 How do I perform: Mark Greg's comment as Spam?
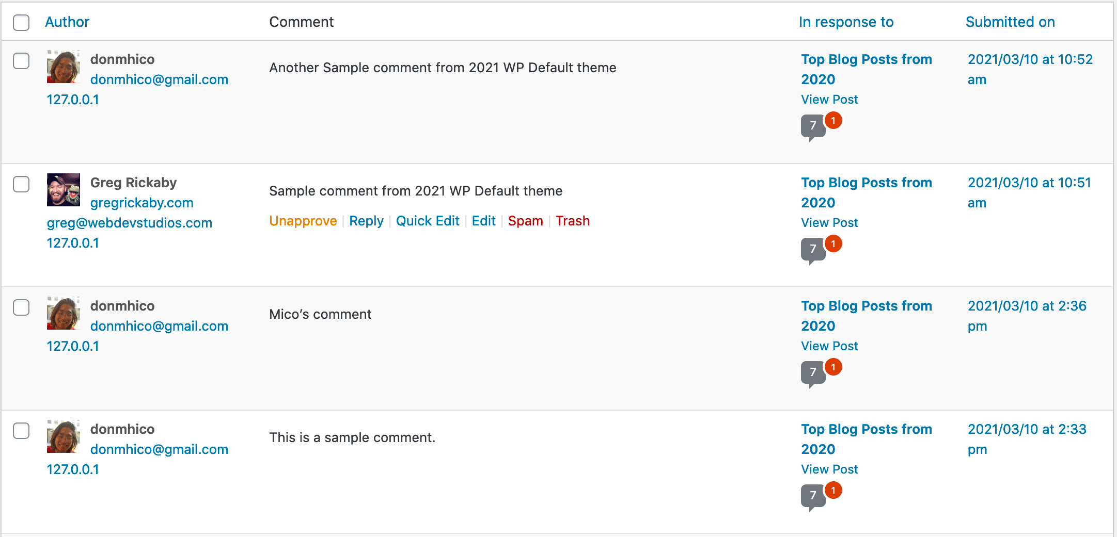[x=525, y=221]
